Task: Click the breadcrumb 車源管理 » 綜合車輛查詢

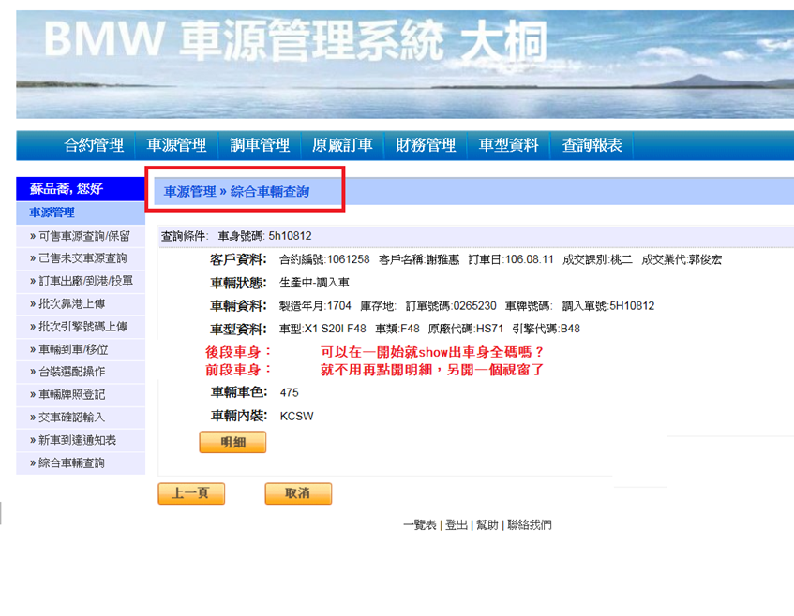Action: point(236,192)
